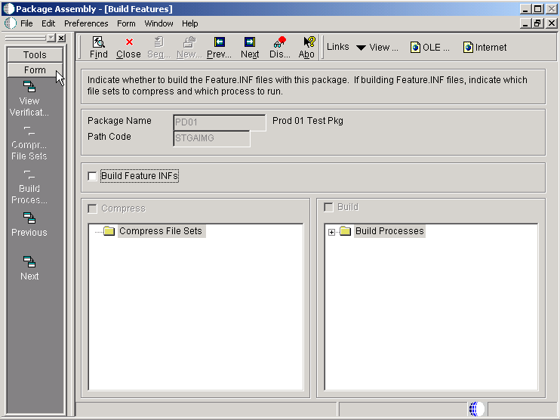Restore the inner Build Features child window

click(537, 23)
